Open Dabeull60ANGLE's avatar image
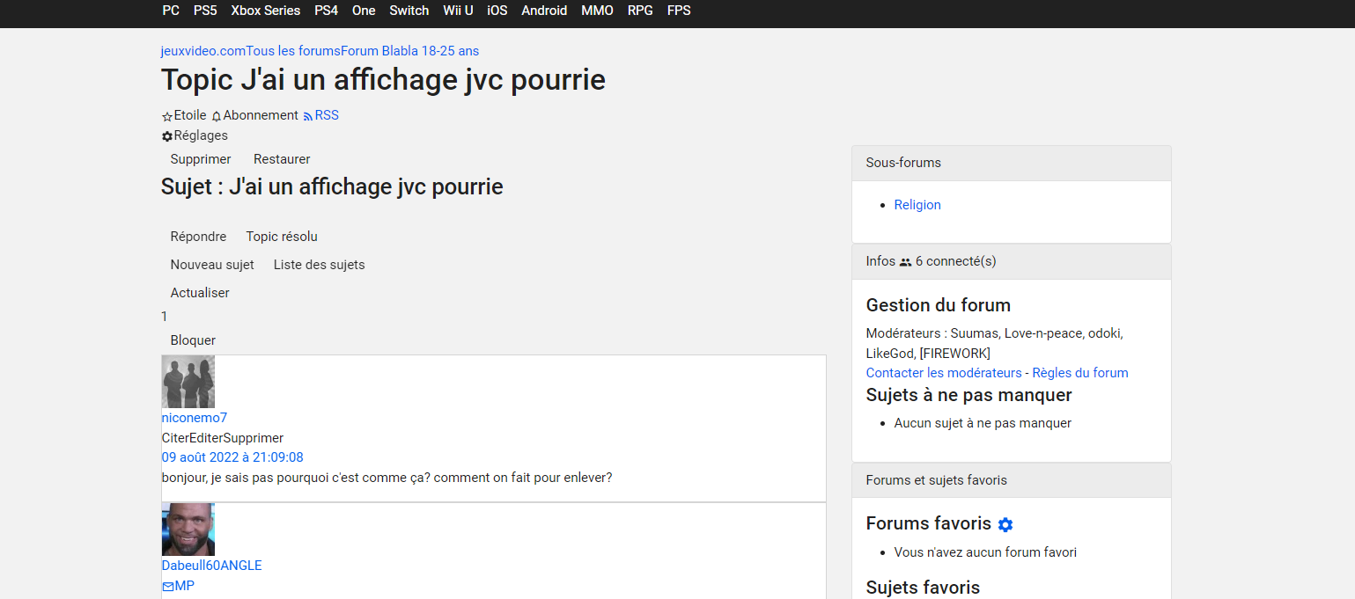Viewport: 1355px width, 599px height. tap(188, 530)
